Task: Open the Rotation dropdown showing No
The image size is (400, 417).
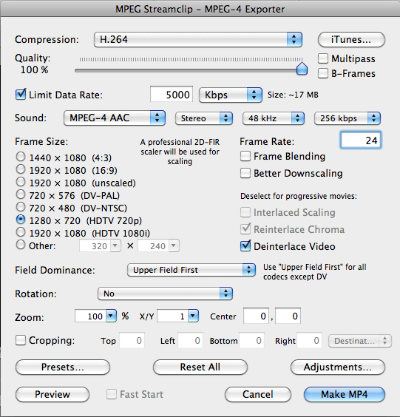Action: point(165,294)
